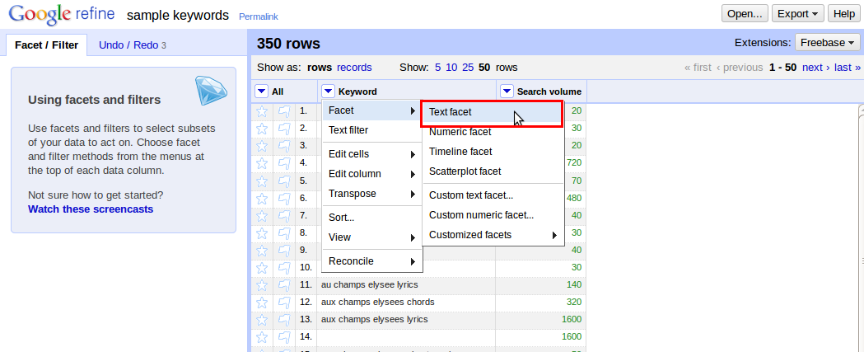Open the All column dropdown menu
Screen dimensions: 864x352
[x=262, y=92]
